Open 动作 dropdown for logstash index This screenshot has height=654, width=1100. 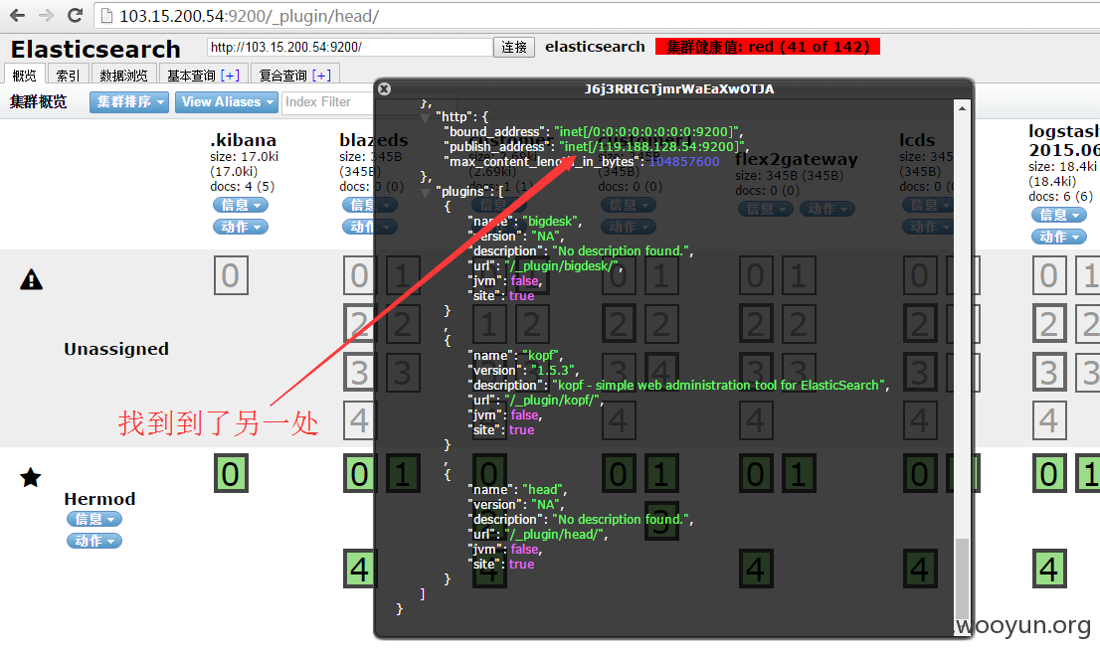(1059, 237)
